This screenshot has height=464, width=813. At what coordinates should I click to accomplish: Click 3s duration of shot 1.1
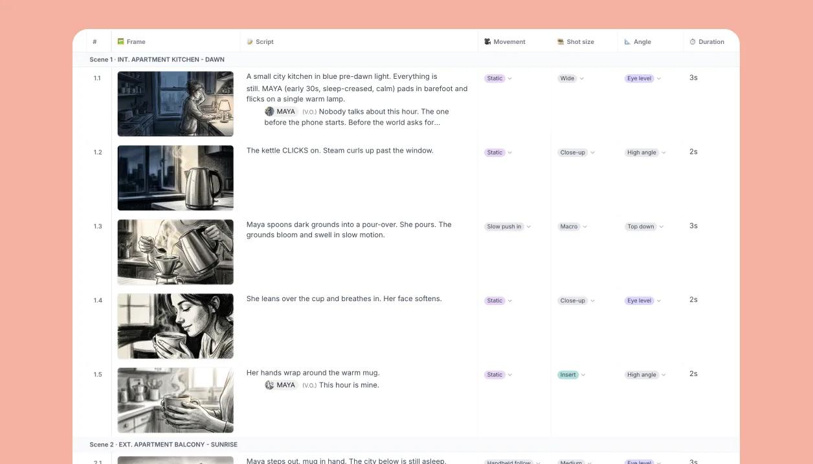693,78
